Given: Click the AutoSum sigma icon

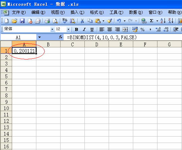Looking at the screenshot, I should [151, 21].
